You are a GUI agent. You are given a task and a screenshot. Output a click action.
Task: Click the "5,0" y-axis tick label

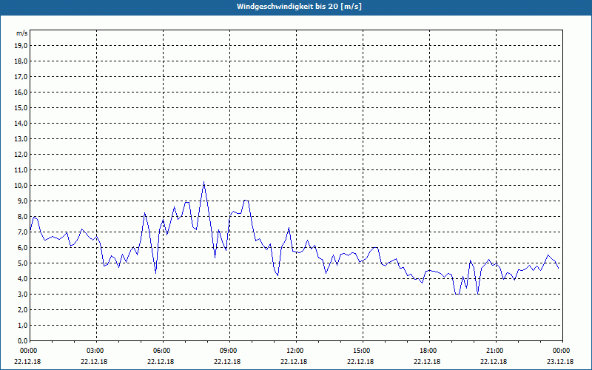tap(22, 263)
